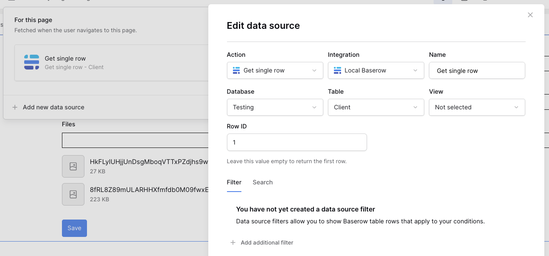Expand the Integration dropdown Local Baserow
This screenshot has width=549, height=256.
(375, 70)
